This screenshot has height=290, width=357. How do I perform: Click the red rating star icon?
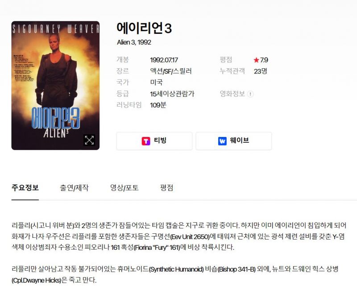pos(256,60)
